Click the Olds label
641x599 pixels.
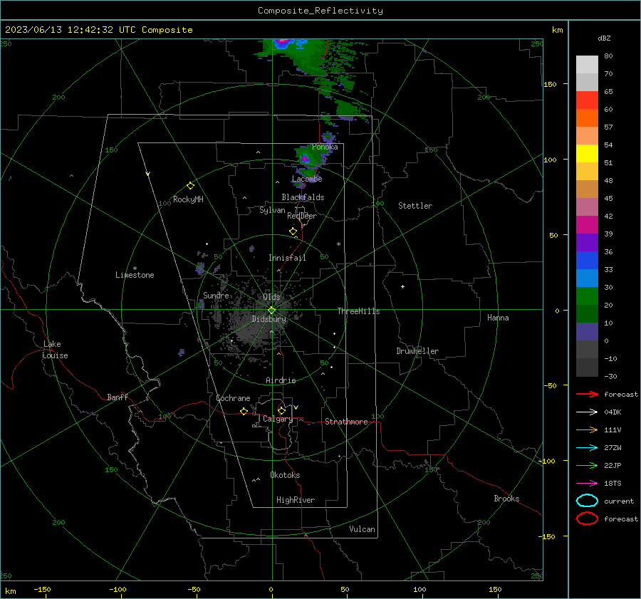coord(271,297)
